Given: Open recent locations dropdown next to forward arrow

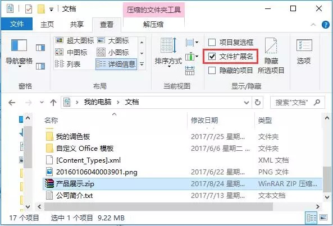Looking at the screenshot, I should [x=42, y=103].
